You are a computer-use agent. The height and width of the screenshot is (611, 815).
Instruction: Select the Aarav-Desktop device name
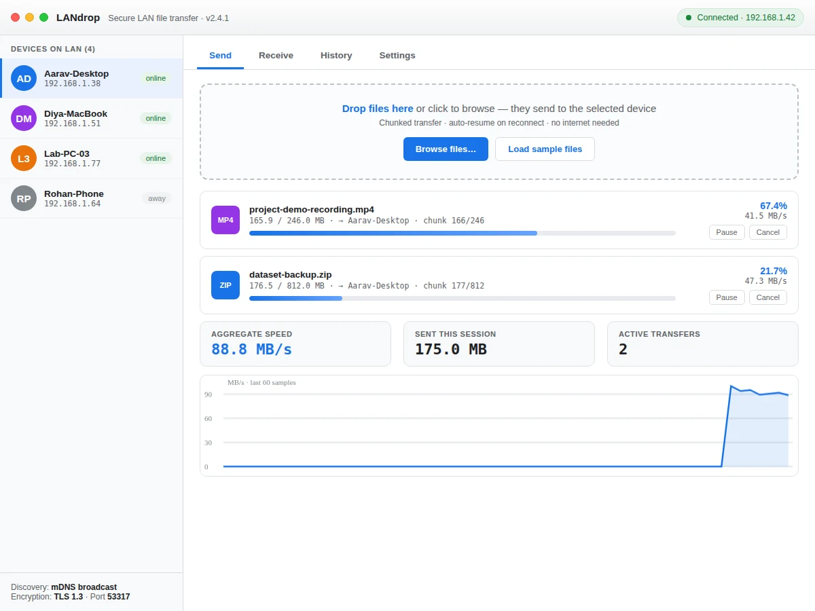point(76,73)
